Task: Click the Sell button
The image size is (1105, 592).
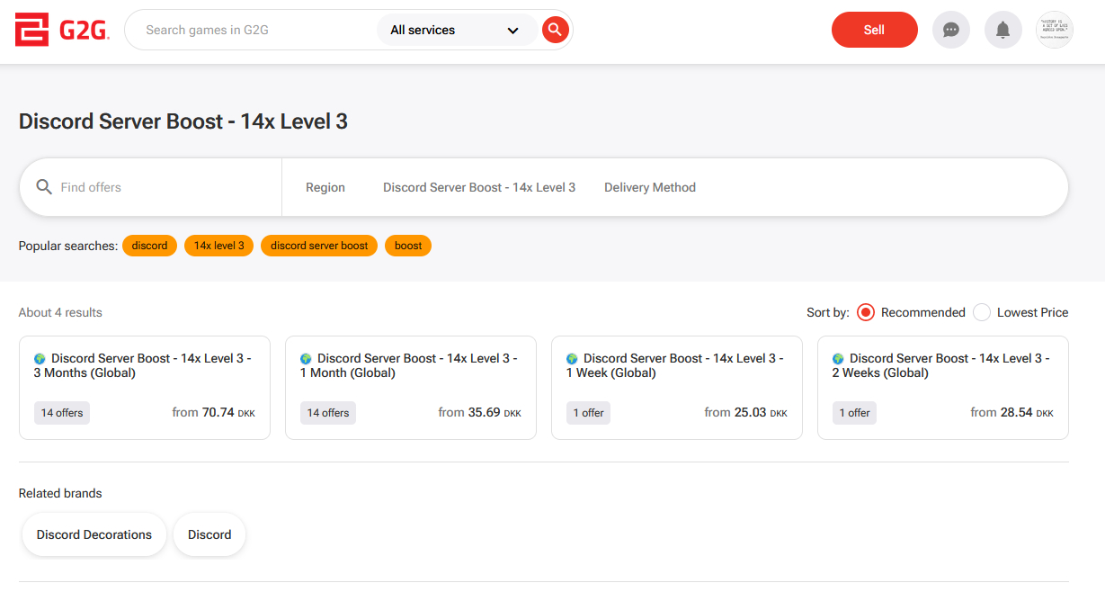Action: click(874, 30)
